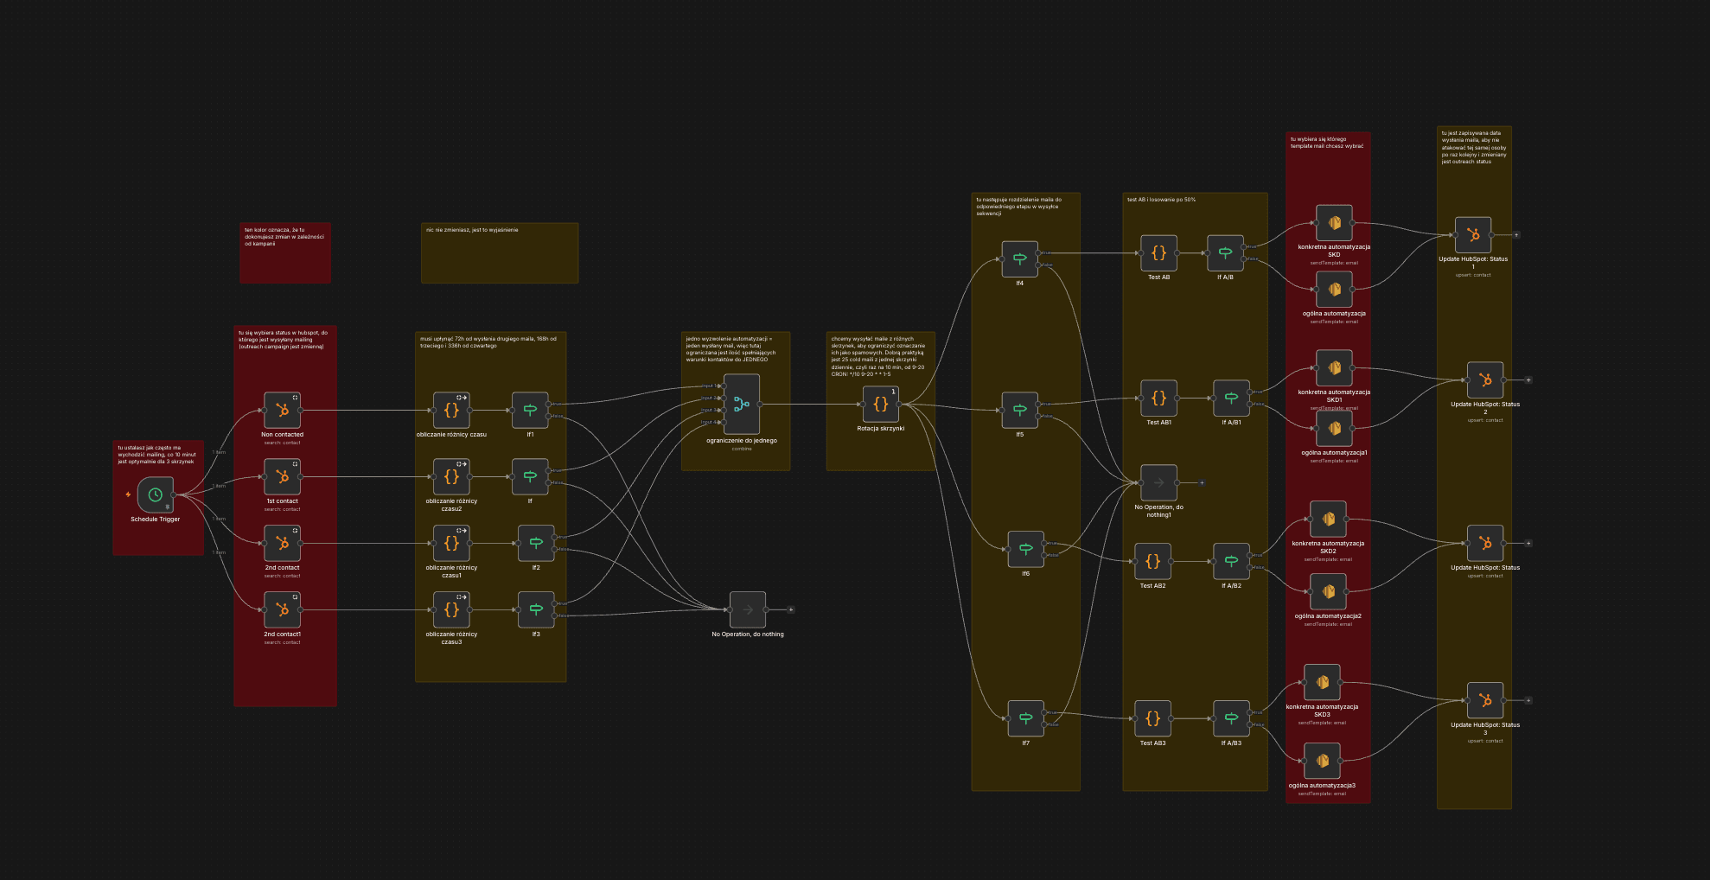Open the 2nd contact1 HubSpot node
The image size is (1710, 880).
coord(282,610)
